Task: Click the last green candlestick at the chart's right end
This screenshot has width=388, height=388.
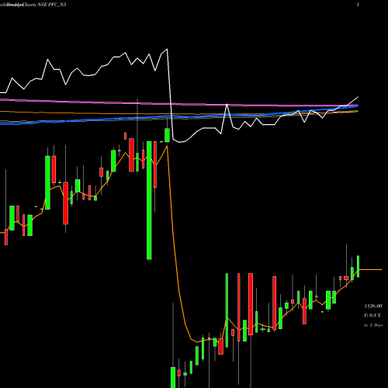Action: (359, 266)
